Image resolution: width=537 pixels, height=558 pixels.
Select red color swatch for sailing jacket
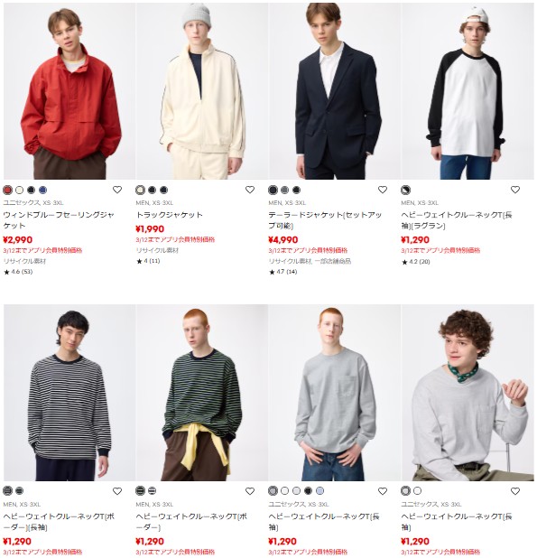[7, 190]
